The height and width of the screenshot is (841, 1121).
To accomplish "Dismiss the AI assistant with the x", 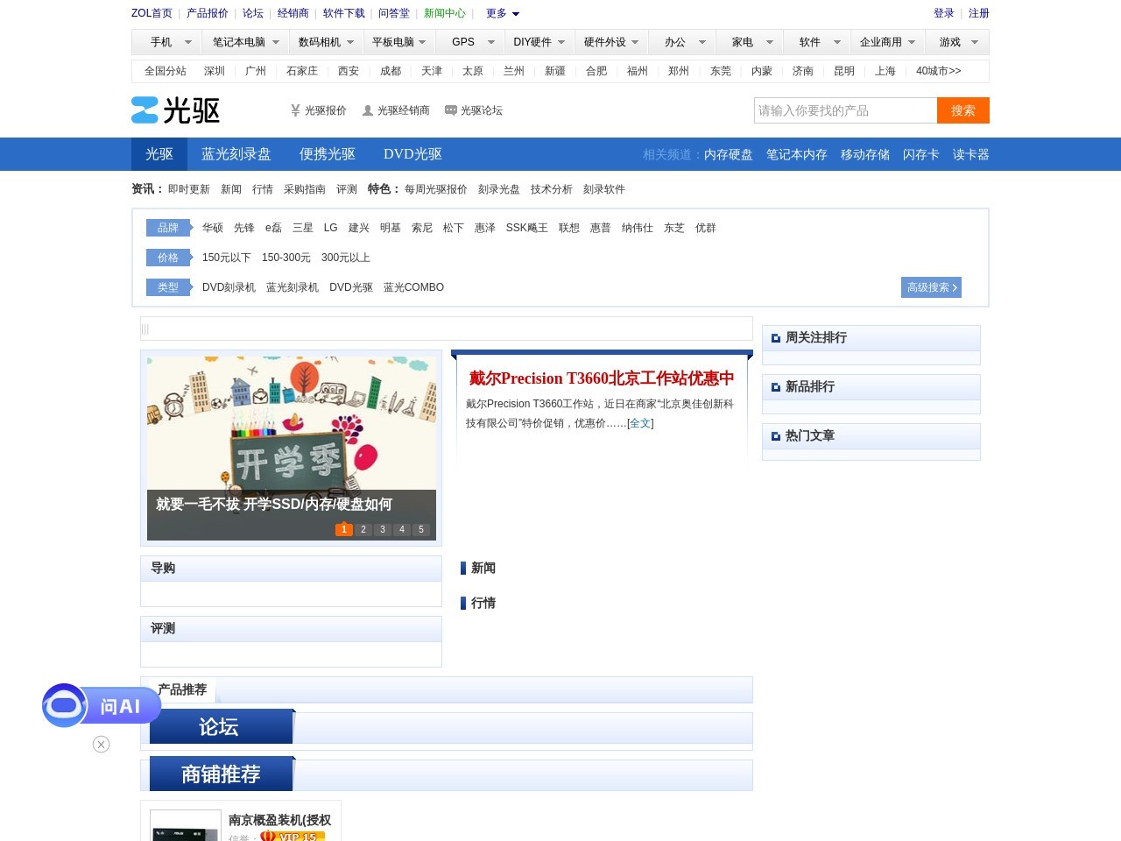I will click(101, 744).
